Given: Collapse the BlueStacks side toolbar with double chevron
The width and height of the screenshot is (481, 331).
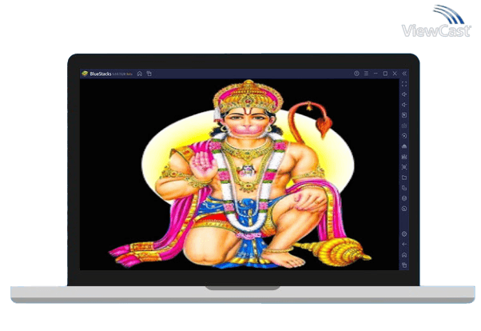Looking at the screenshot, I should pos(404,74).
